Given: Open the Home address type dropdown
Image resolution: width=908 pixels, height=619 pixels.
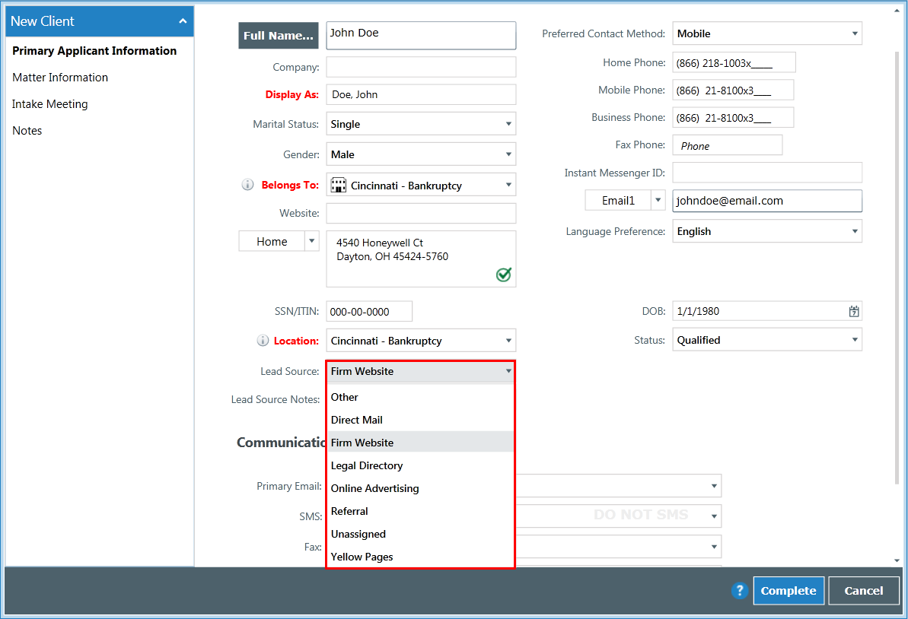Looking at the screenshot, I should click(311, 240).
